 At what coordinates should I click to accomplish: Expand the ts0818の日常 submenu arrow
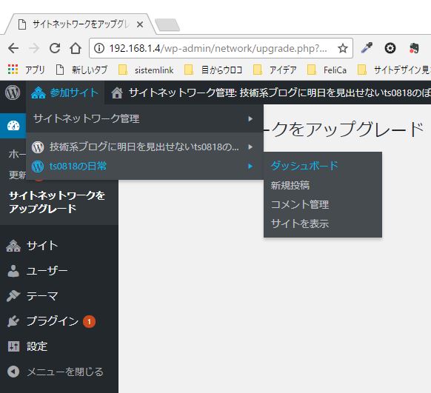point(250,167)
